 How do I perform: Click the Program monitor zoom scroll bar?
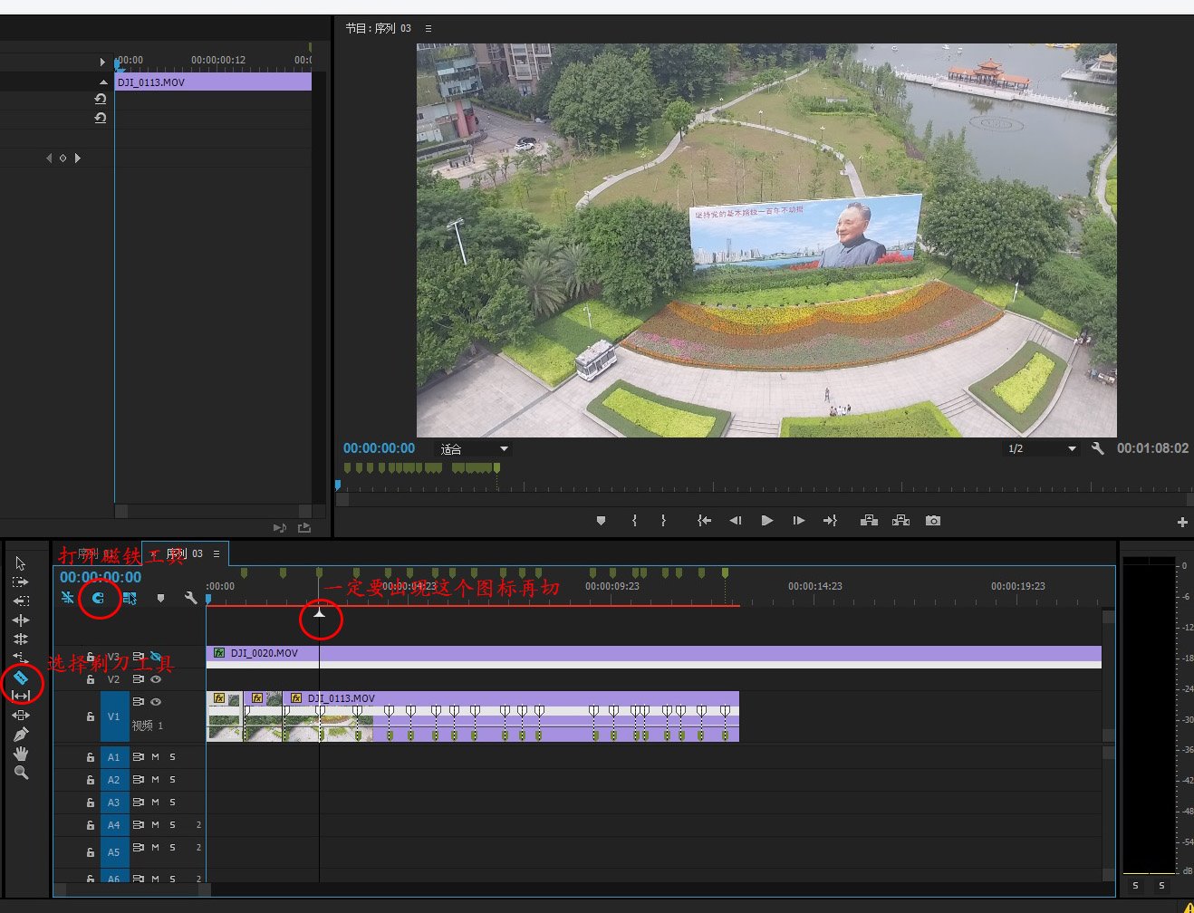click(766, 499)
